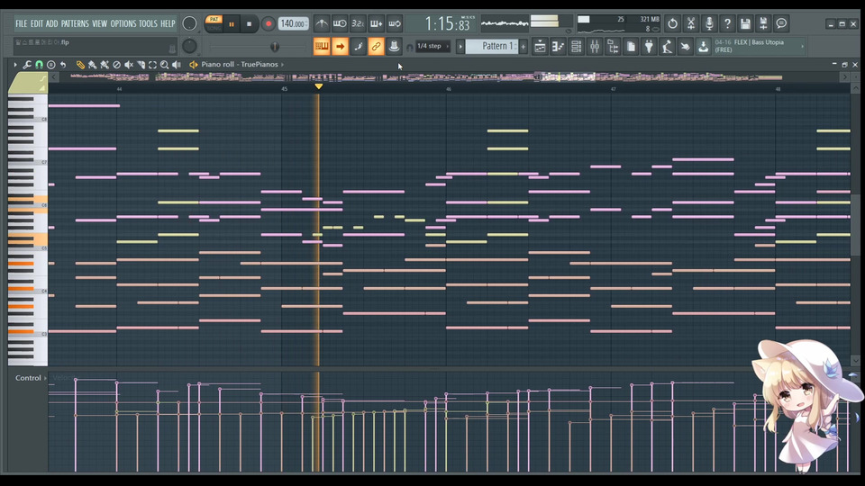The width and height of the screenshot is (865, 486).
Task: Switch to SONG mode
Action: click(x=214, y=28)
